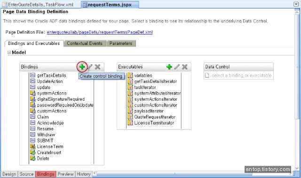This screenshot has width=301, height=178.
Task: Select the requestTerms.jspx editor tab
Action: click(x=110, y=5)
